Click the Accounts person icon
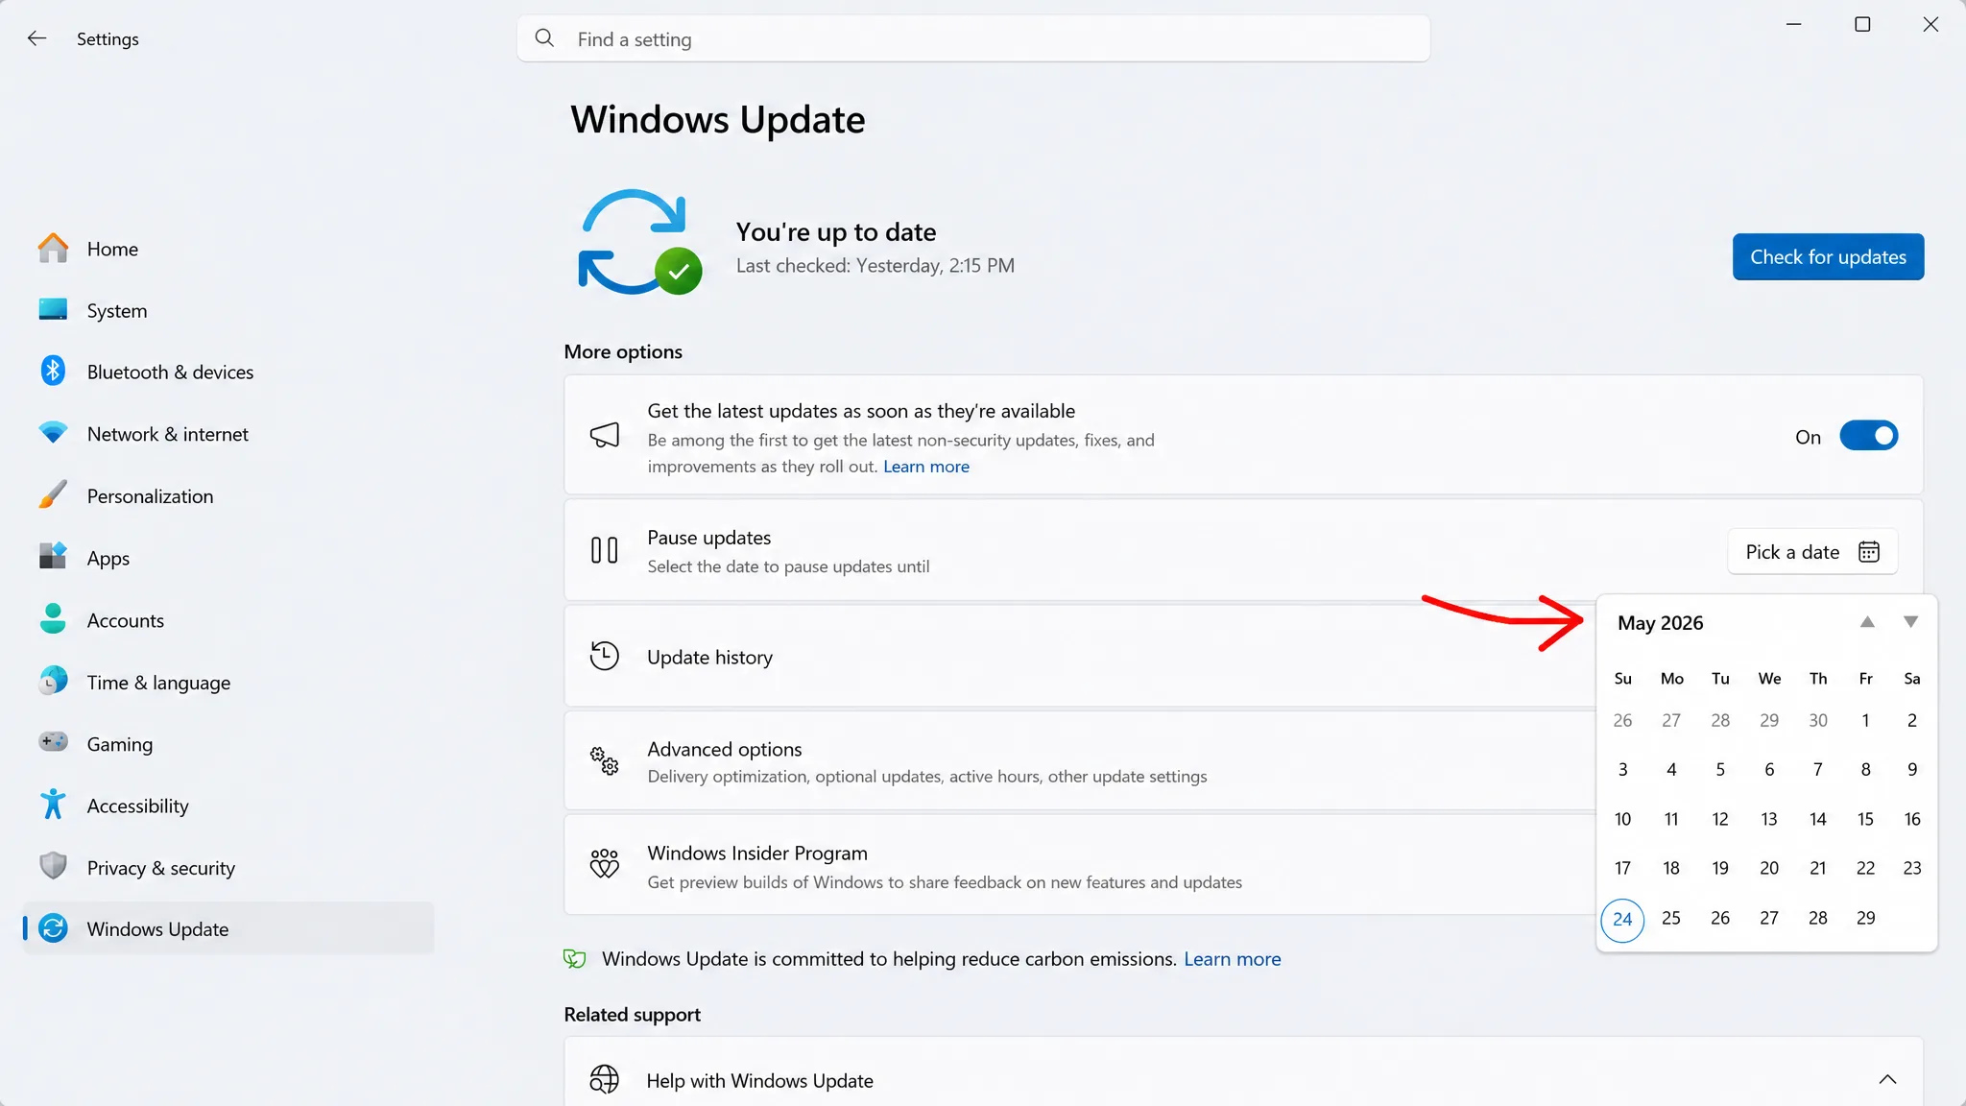 [x=53, y=619]
